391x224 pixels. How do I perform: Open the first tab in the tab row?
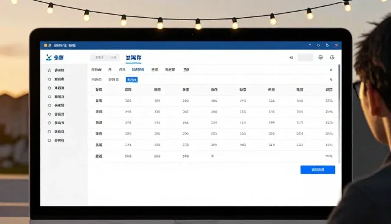pyautogui.click(x=97, y=70)
